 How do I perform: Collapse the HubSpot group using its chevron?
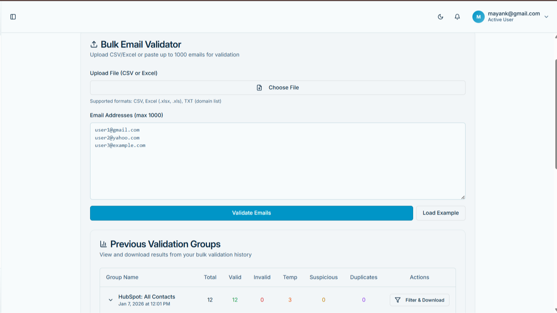[110, 300]
